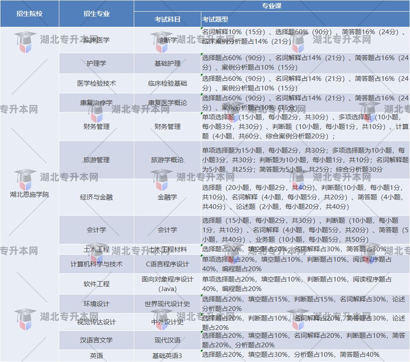Click the 土木工程材料 exam format description
The image size is (410, 362).
coord(305,250)
